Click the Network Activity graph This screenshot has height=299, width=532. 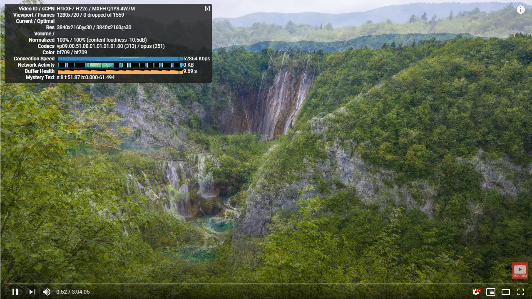tap(120, 65)
